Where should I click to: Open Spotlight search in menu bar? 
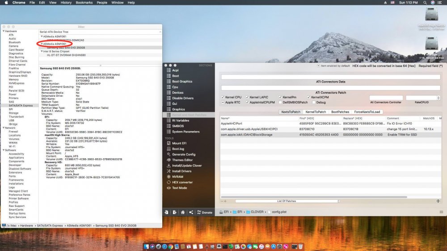tap(425, 3)
